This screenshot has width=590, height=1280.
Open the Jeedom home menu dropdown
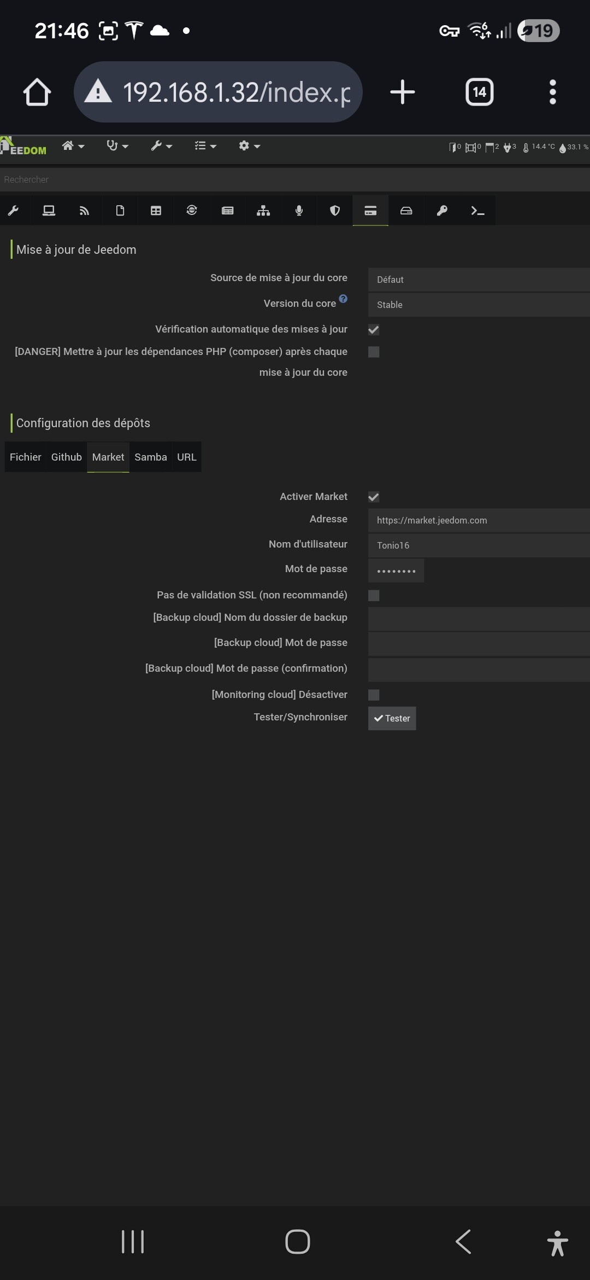point(73,146)
